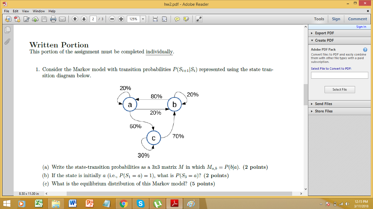Image resolution: width=373 pixels, height=209 pixels.
Task: Save the hw2.pdf file
Action: (44, 19)
